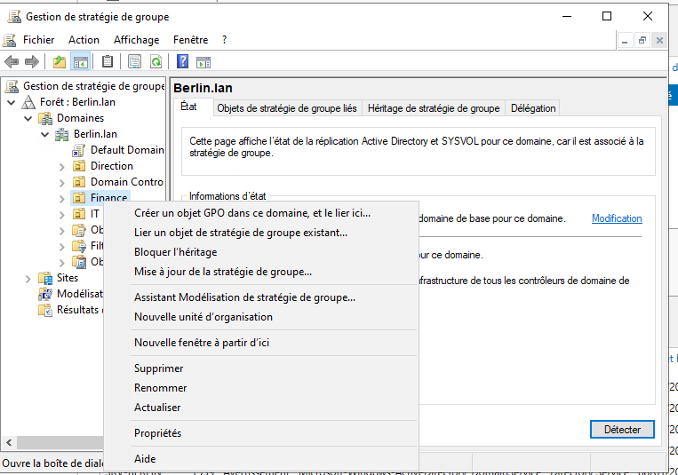Viewport: 678px width, 475px height.
Task: Click the Default Domain policy link icon
Action: [x=78, y=150]
